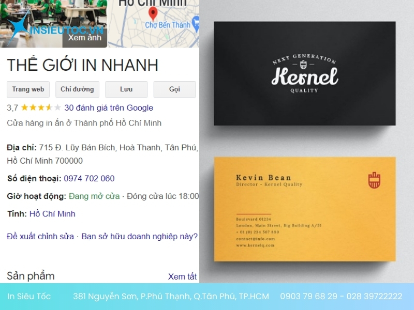Click the small crest emblem above Kernel text

click(303, 65)
